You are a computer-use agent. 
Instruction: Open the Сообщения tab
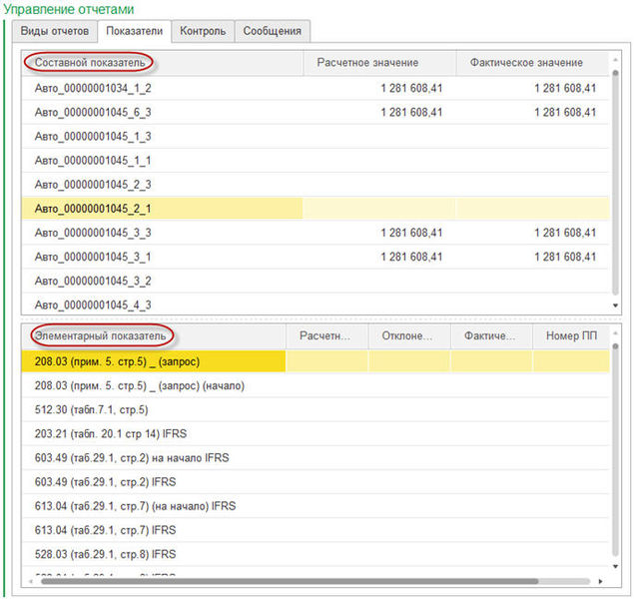272,31
